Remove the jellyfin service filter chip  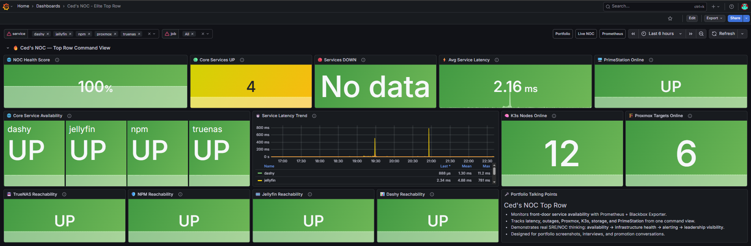[x=70, y=34]
